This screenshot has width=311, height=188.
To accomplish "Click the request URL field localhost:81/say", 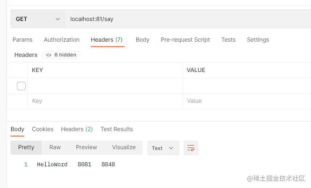I will click(x=188, y=19).
